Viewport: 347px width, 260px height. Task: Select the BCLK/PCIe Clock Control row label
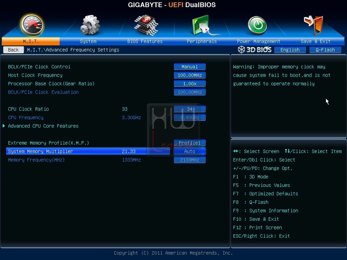tap(39, 67)
